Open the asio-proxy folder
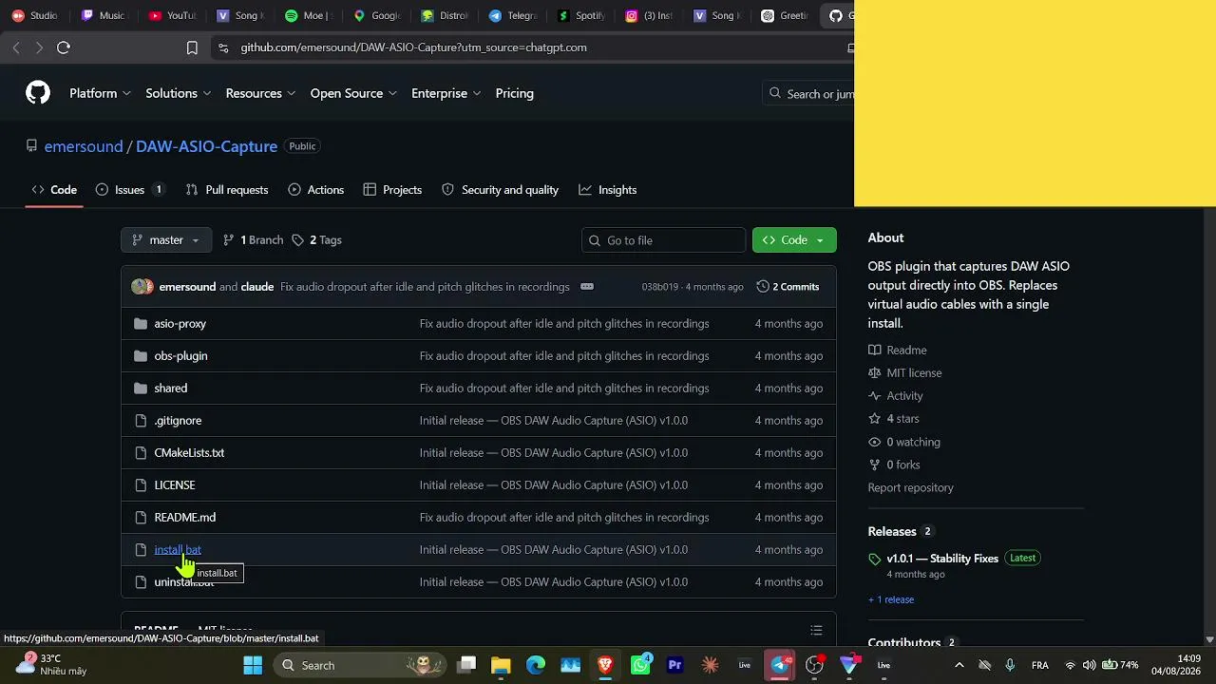This screenshot has width=1216, height=684. pyautogui.click(x=180, y=324)
